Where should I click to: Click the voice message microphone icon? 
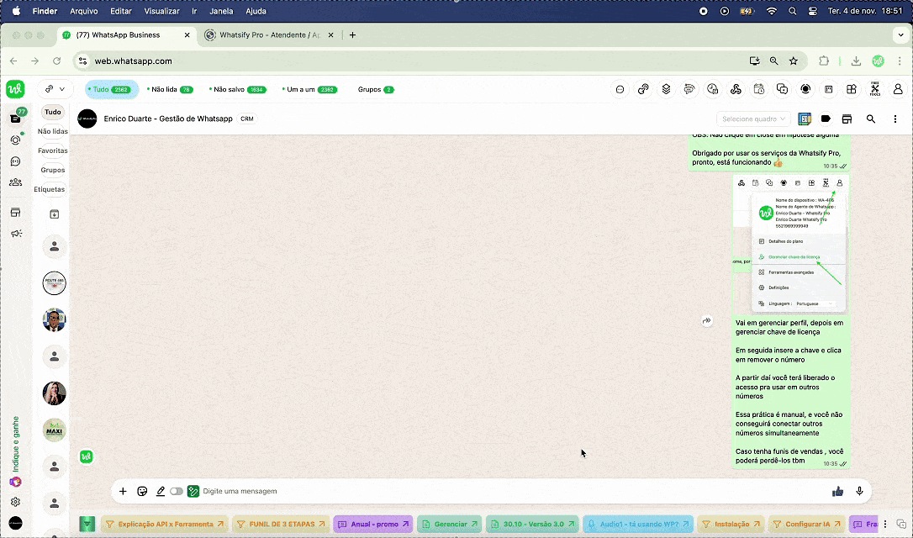[x=859, y=491]
